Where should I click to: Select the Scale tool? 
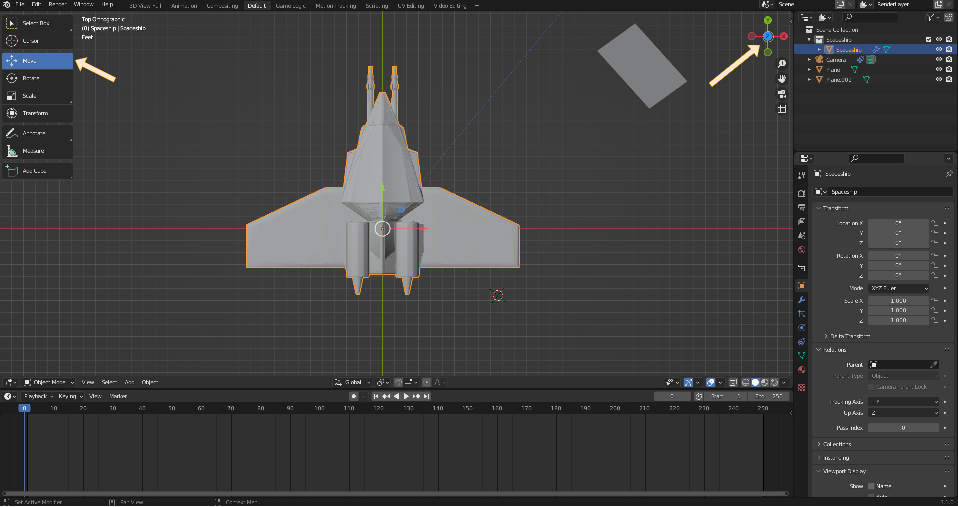tap(29, 96)
